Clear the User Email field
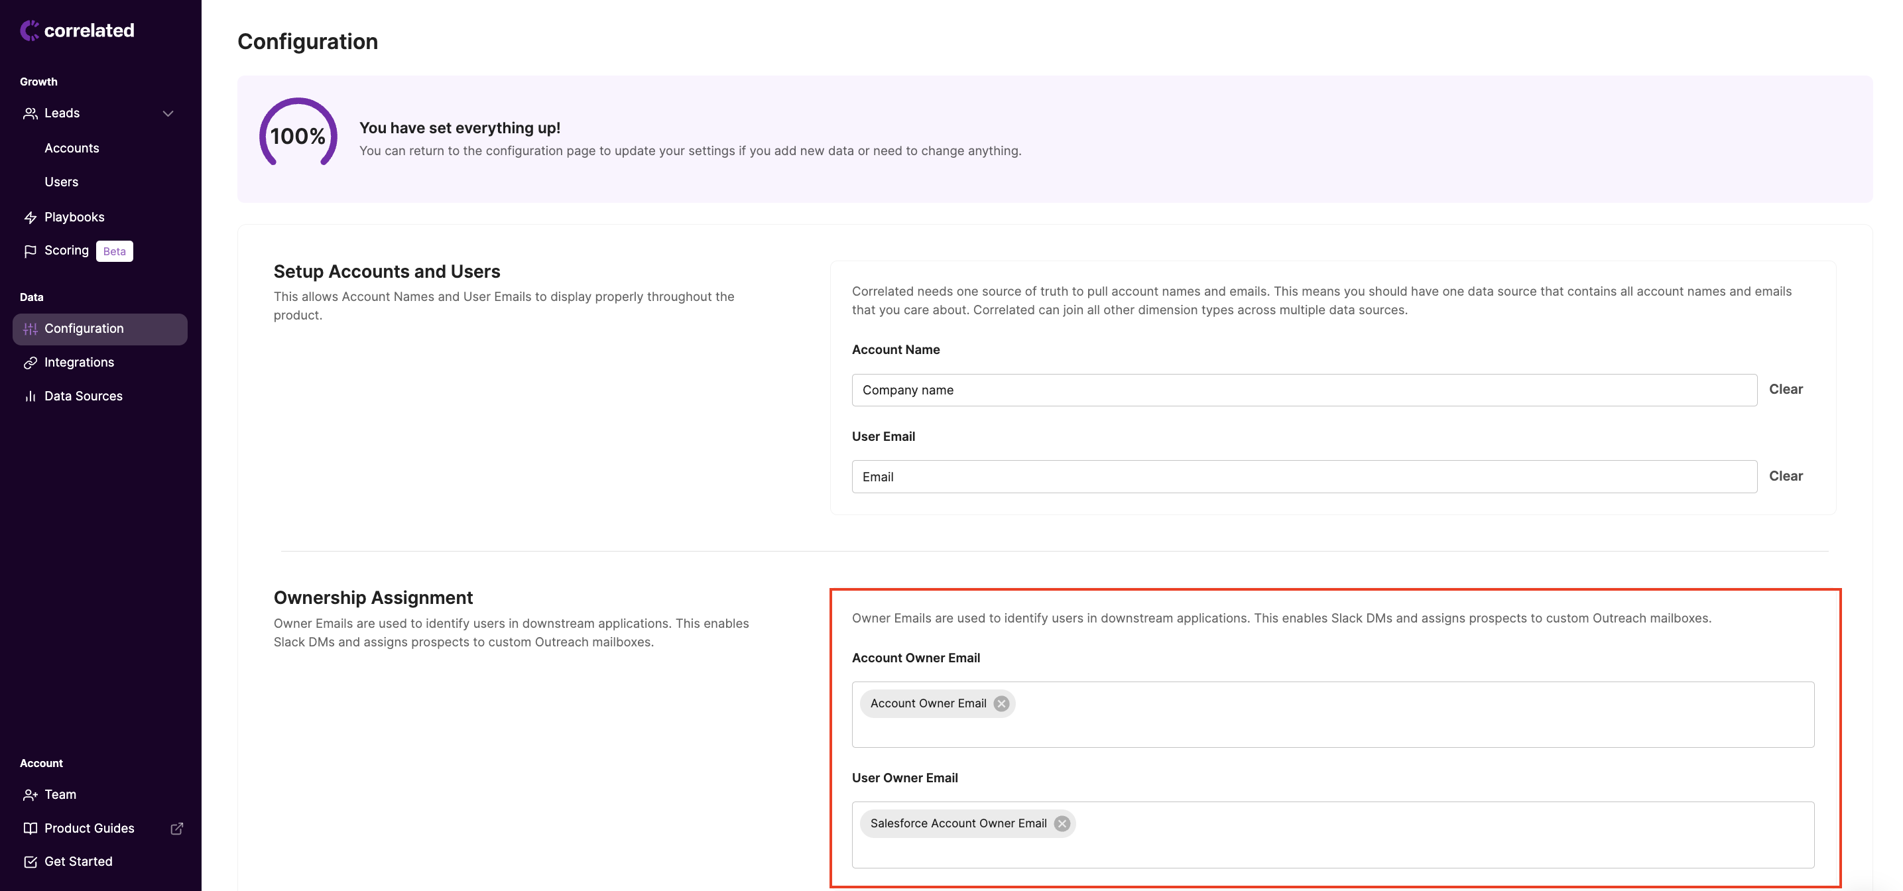This screenshot has height=891, width=1903. (1785, 476)
